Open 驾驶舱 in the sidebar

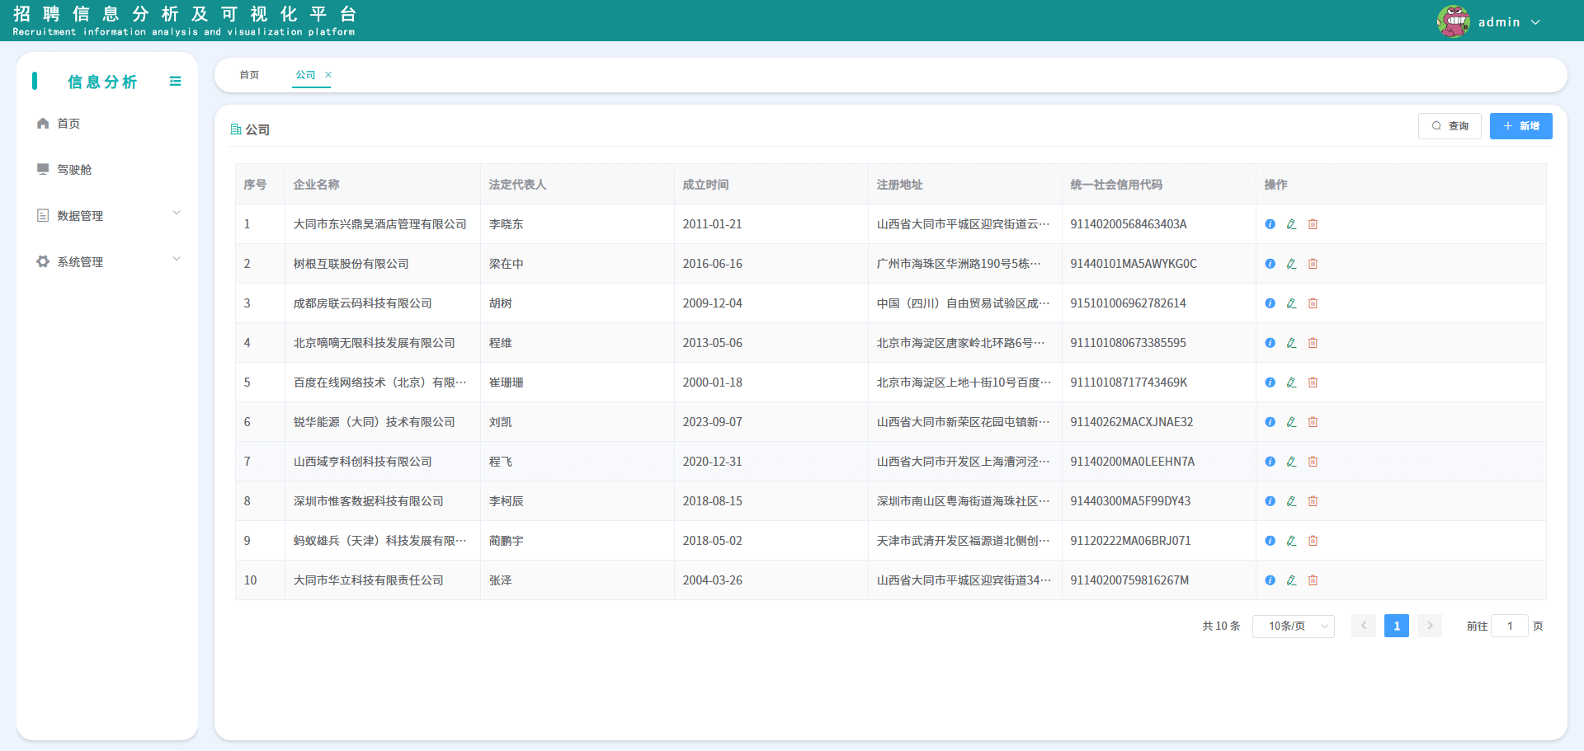click(x=74, y=169)
